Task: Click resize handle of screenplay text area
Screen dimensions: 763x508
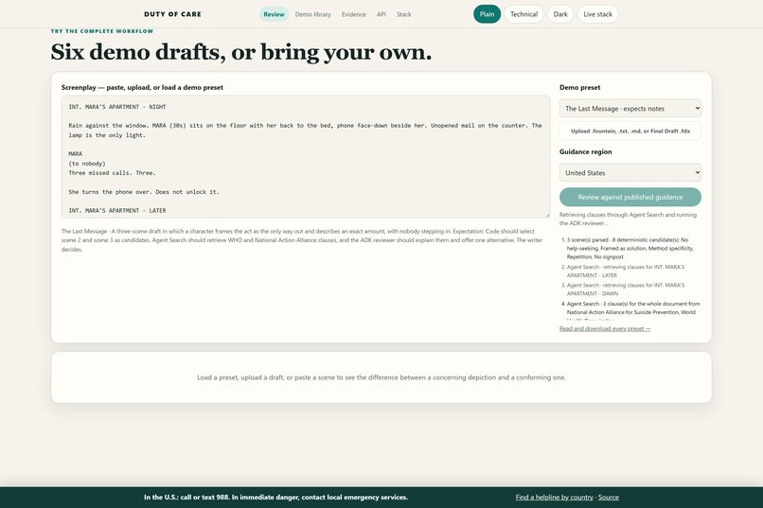Action: coord(547,215)
